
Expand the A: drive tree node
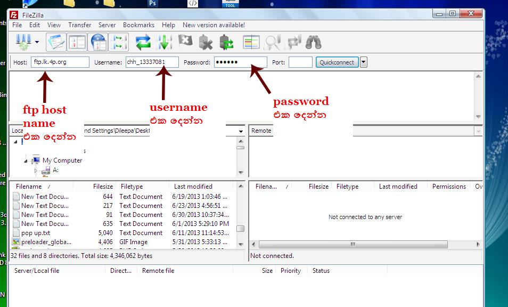click(36, 171)
